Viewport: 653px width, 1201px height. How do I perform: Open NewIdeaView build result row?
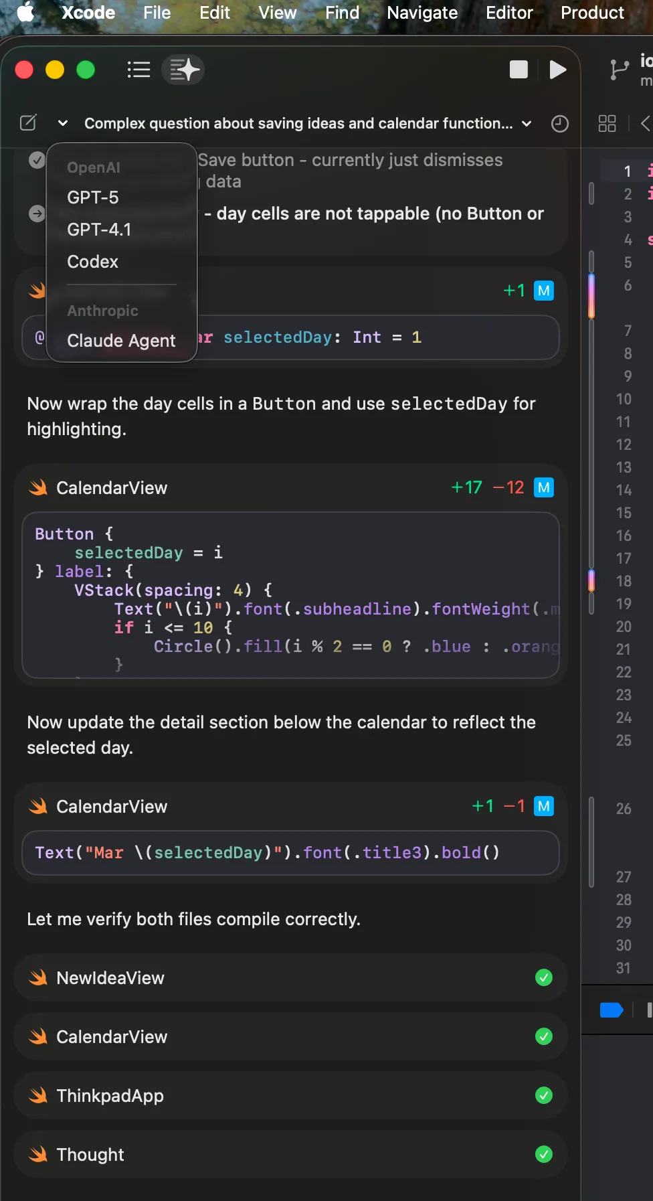click(290, 977)
